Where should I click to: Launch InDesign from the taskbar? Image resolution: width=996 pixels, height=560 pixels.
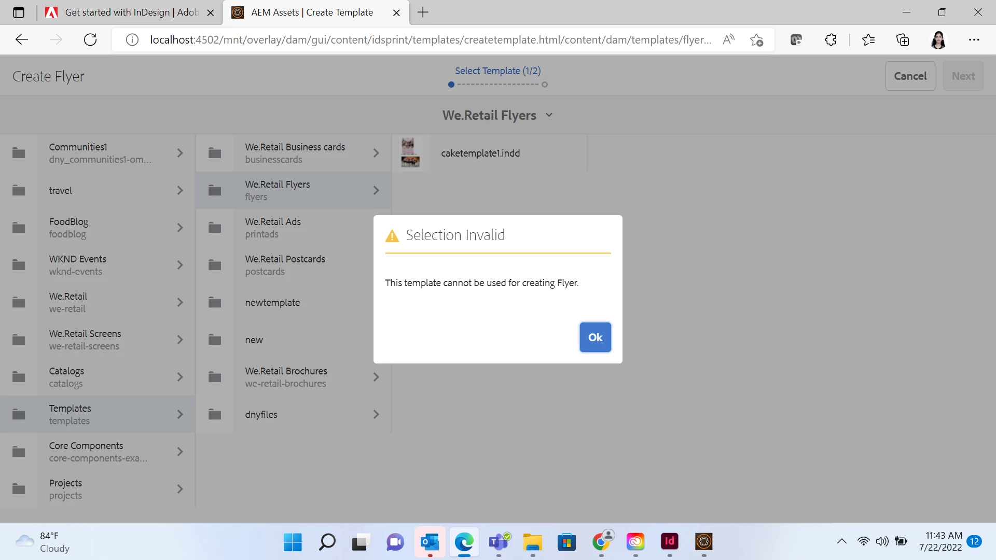pyautogui.click(x=669, y=542)
